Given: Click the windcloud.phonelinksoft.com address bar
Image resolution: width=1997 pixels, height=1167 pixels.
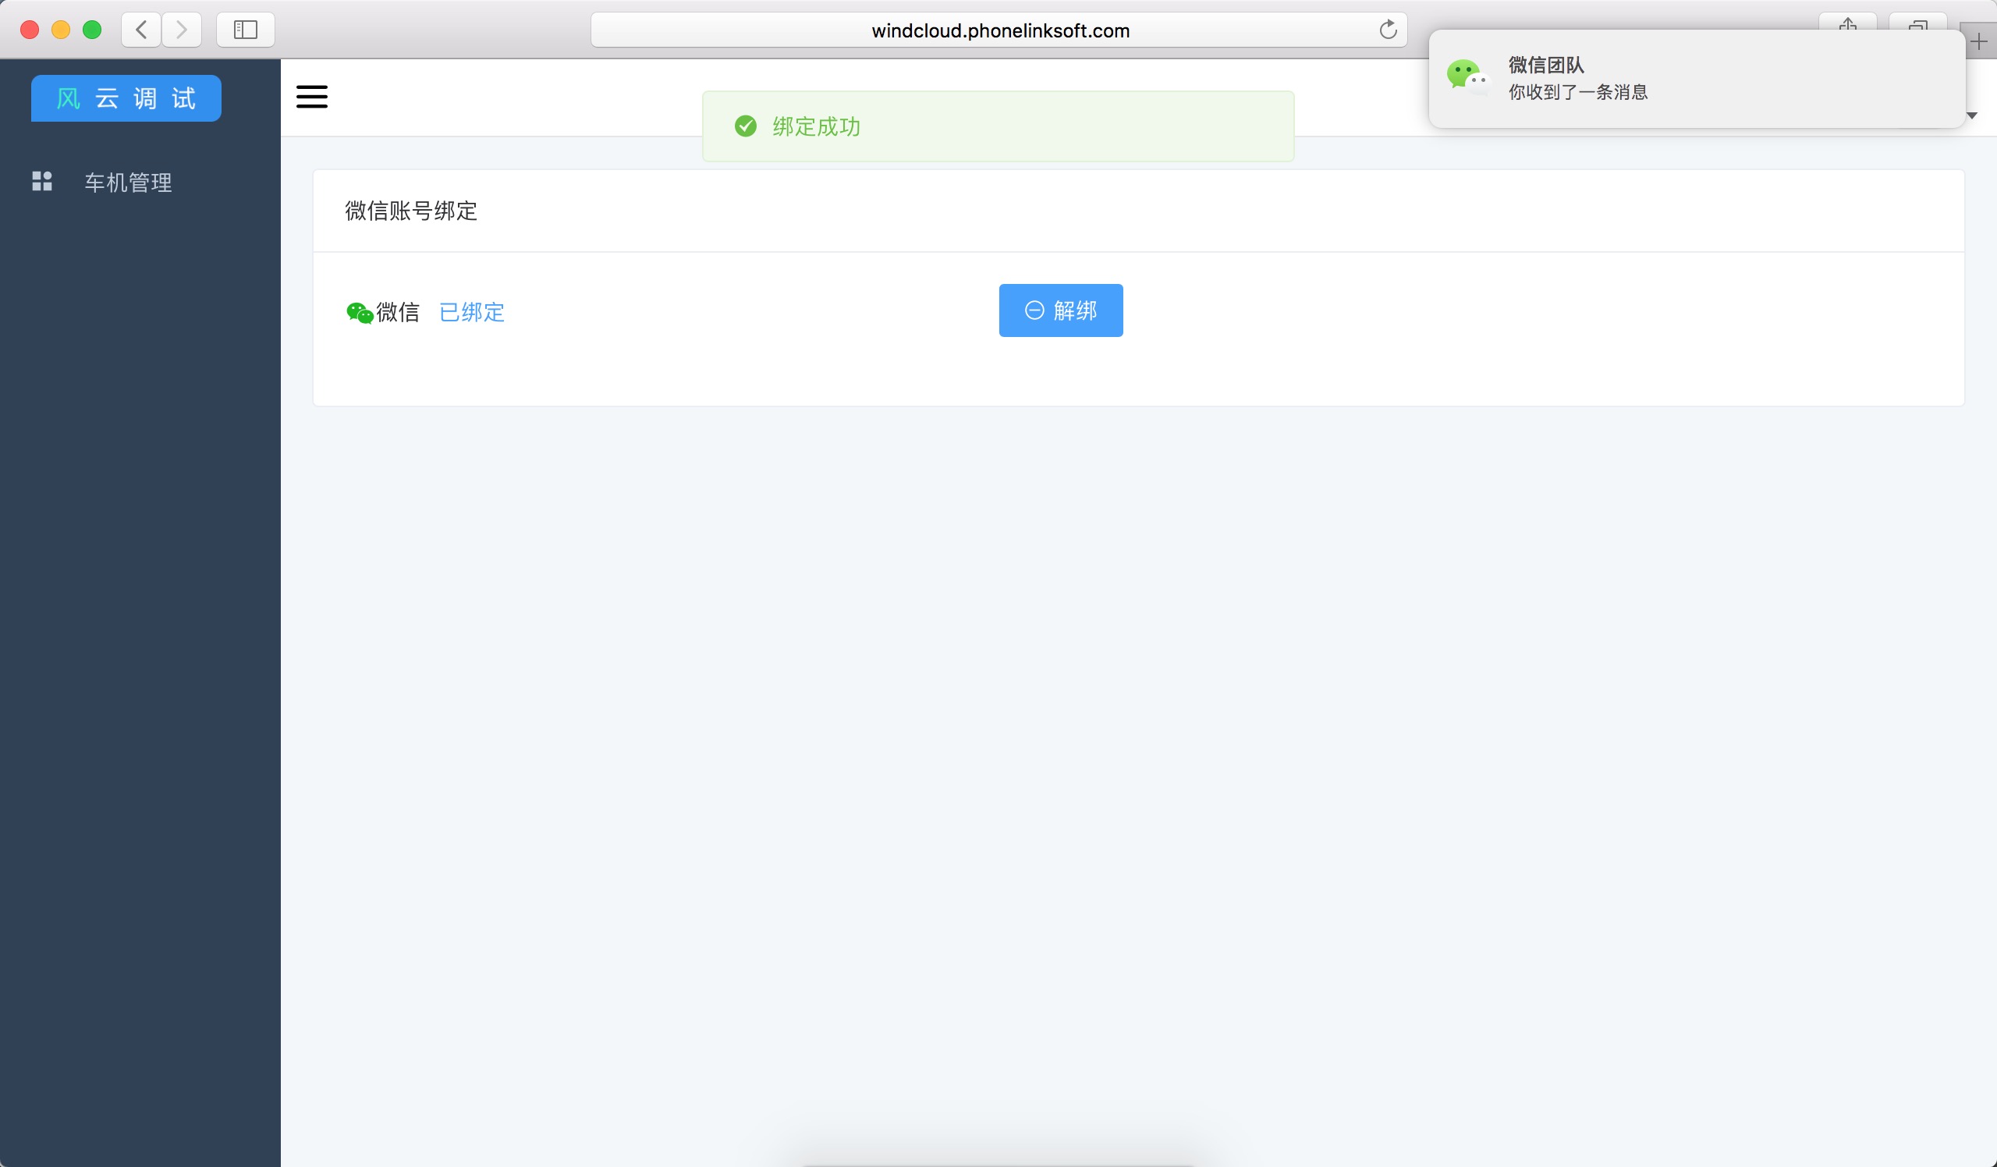Looking at the screenshot, I should (998, 30).
